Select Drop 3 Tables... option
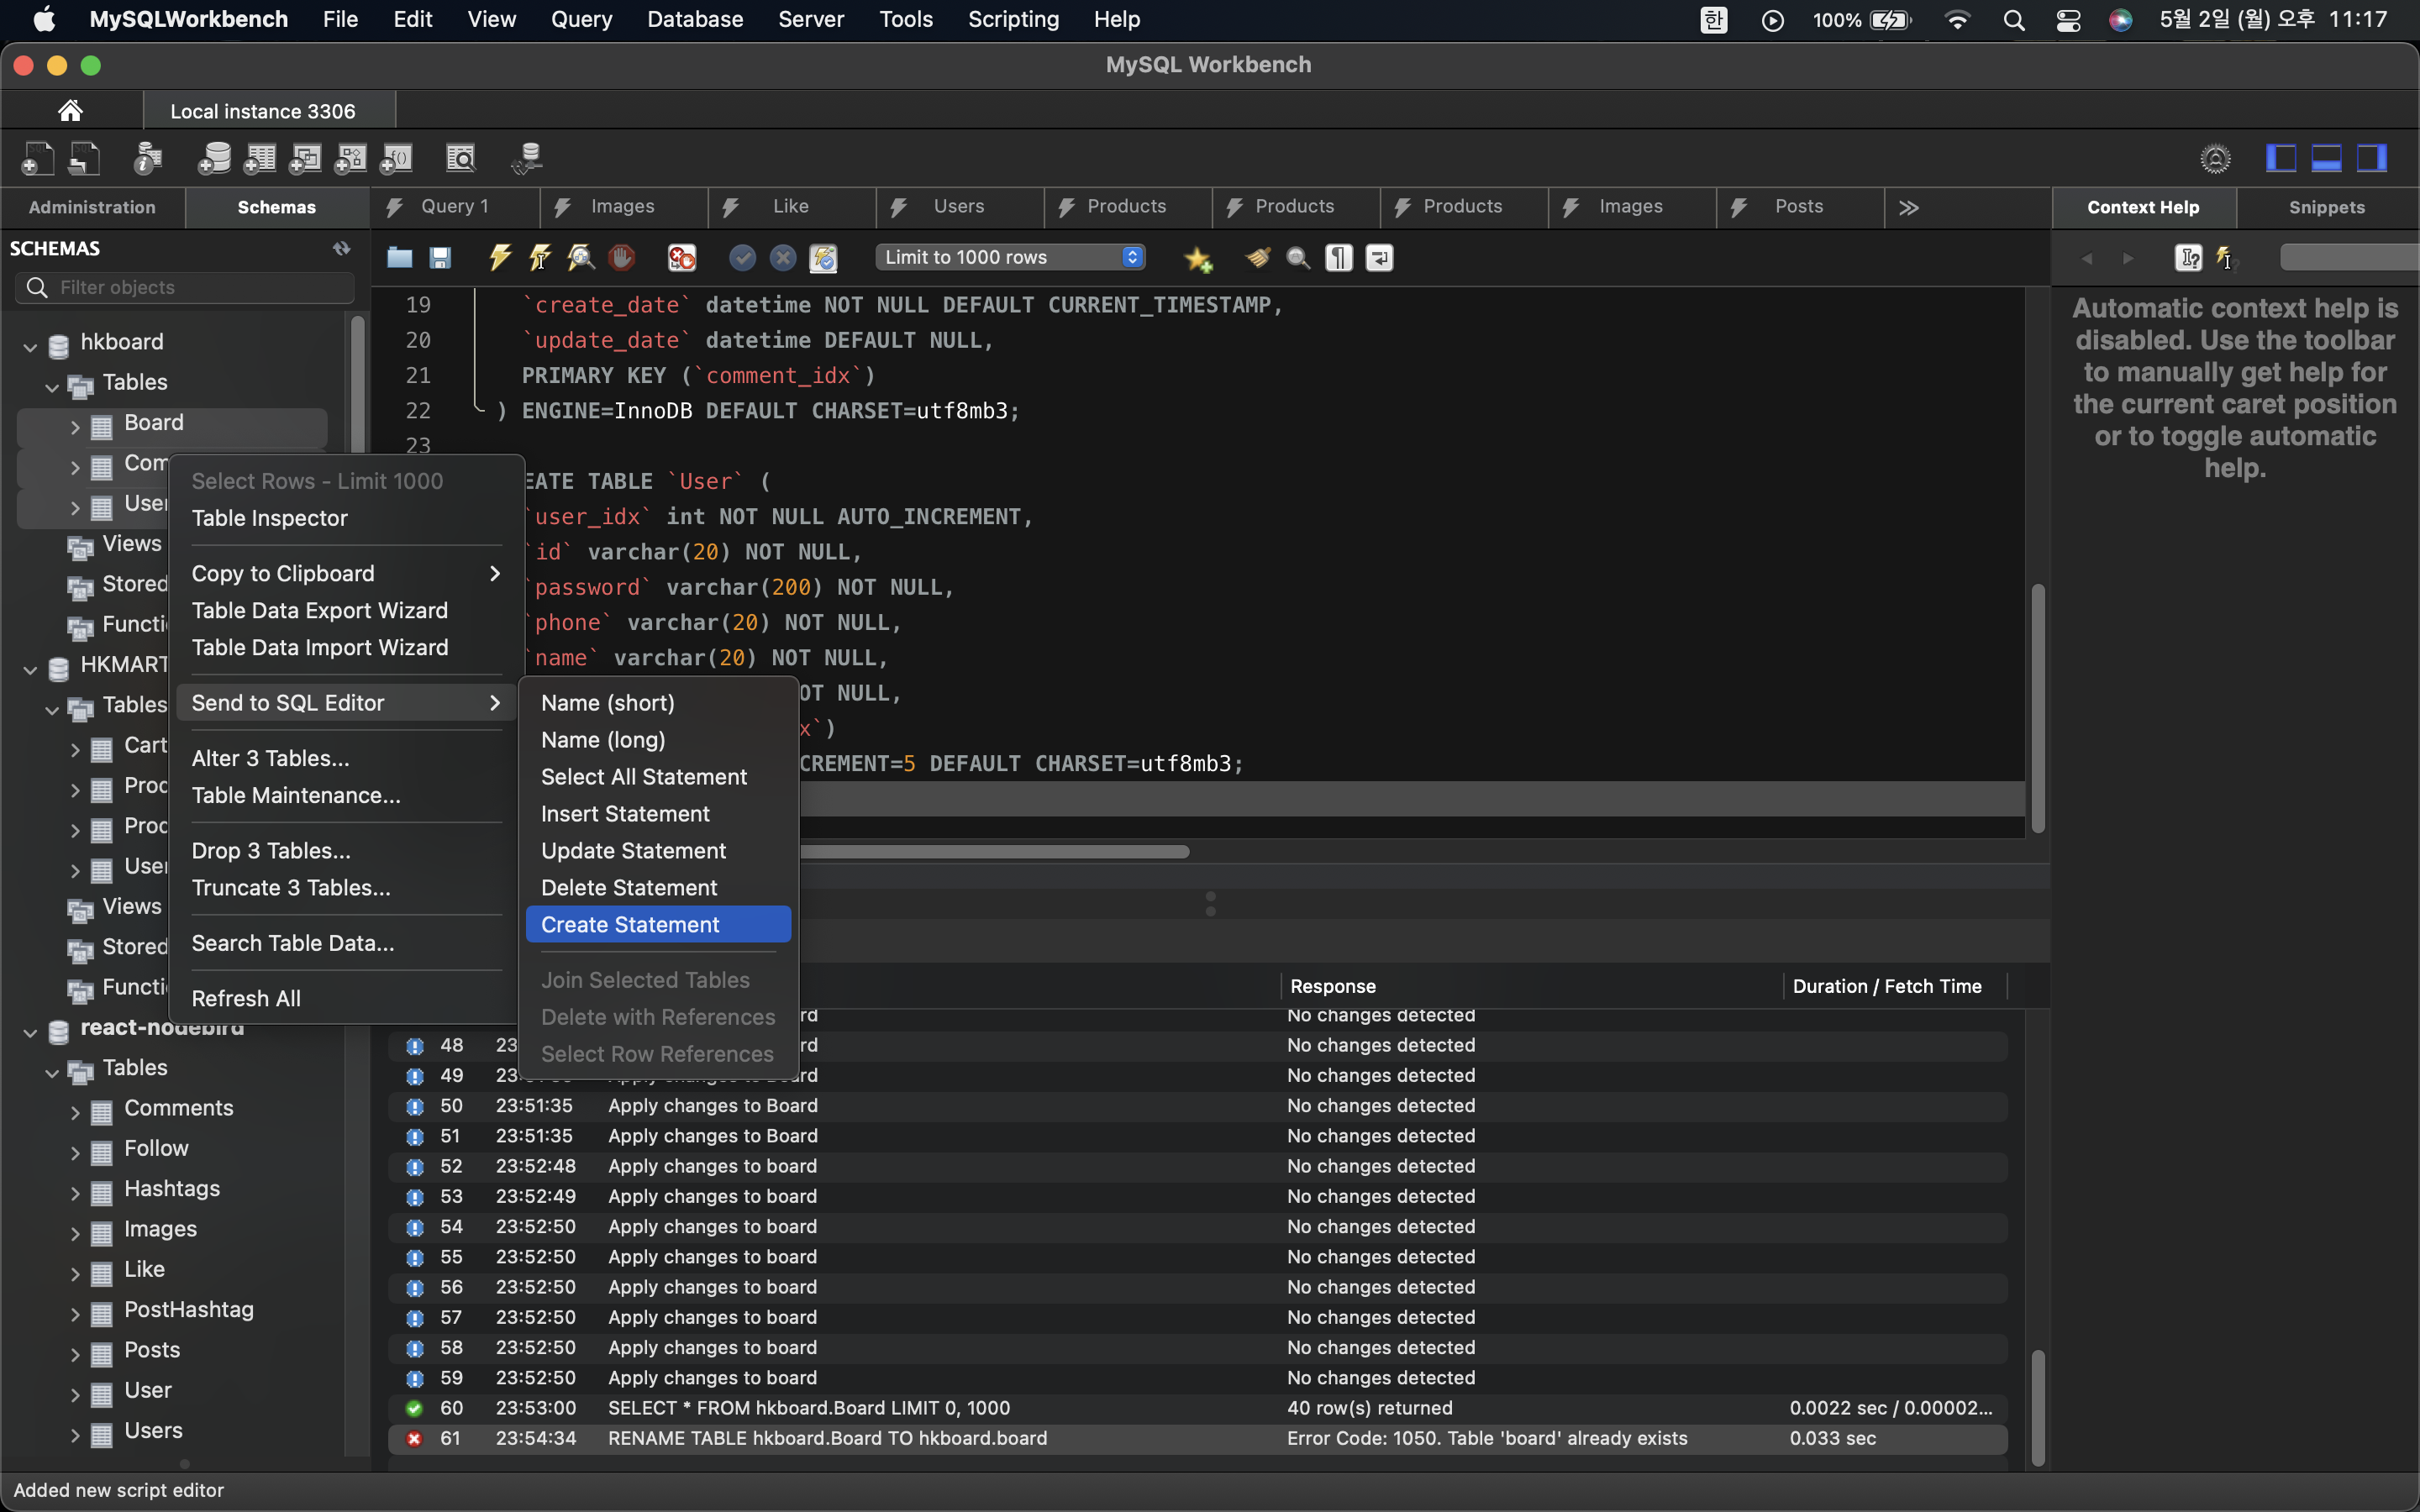Screen dimensions: 2420x1512 [x=270, y=850]
